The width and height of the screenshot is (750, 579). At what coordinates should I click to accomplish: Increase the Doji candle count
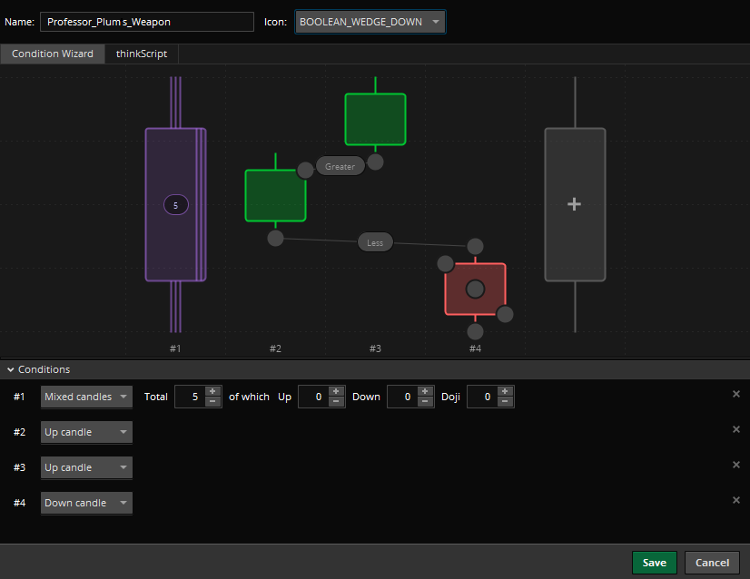point(505,391)
